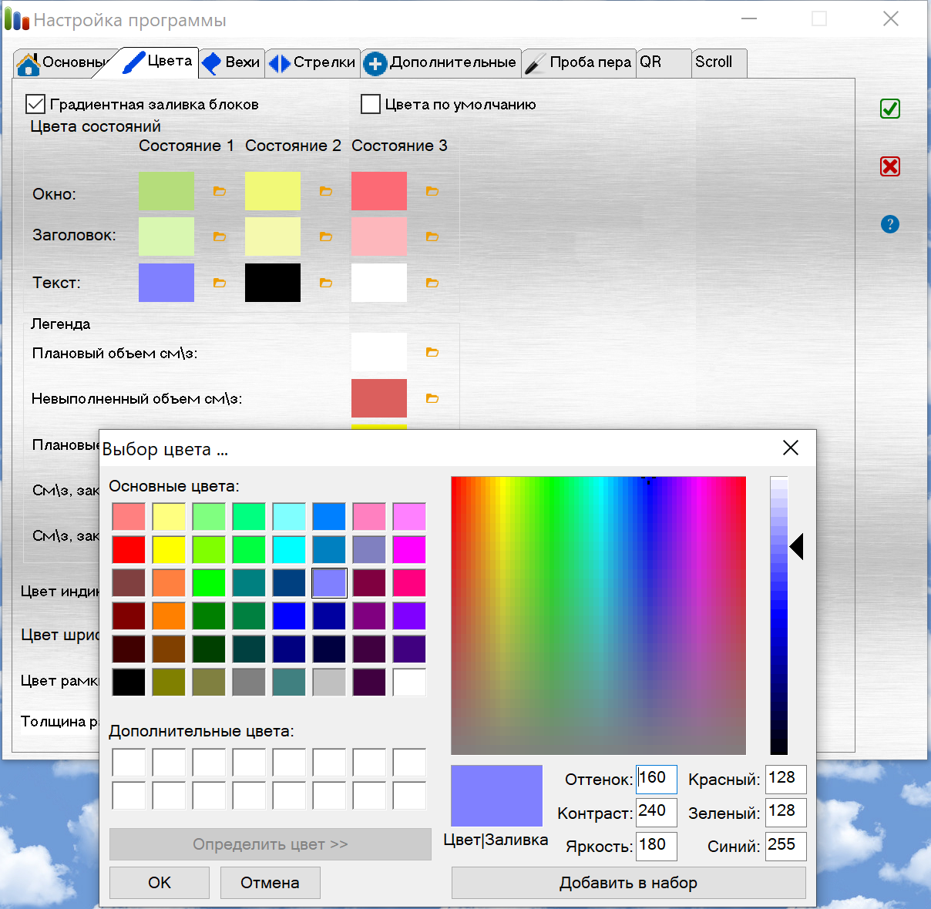
Task: Go to the Дополнительные tab
Action: click(x=442, y=62)
